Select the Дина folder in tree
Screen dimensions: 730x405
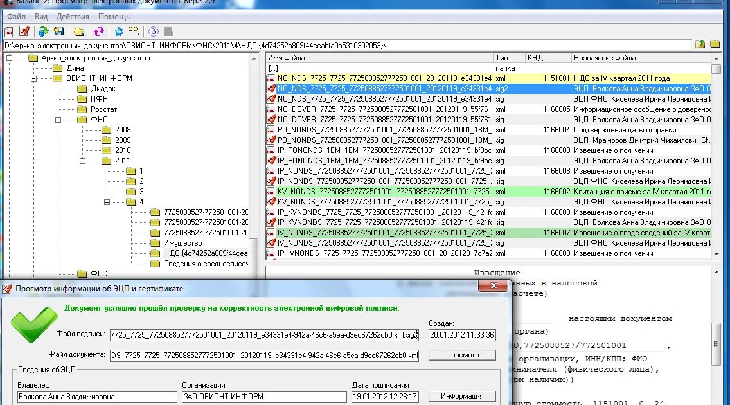point(75,68)
